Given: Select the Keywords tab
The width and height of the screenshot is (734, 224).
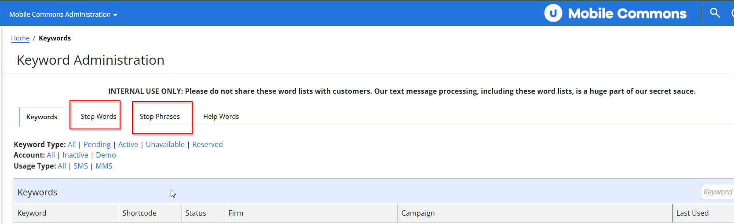Looking at the screenshot, I should pos(42,117).
